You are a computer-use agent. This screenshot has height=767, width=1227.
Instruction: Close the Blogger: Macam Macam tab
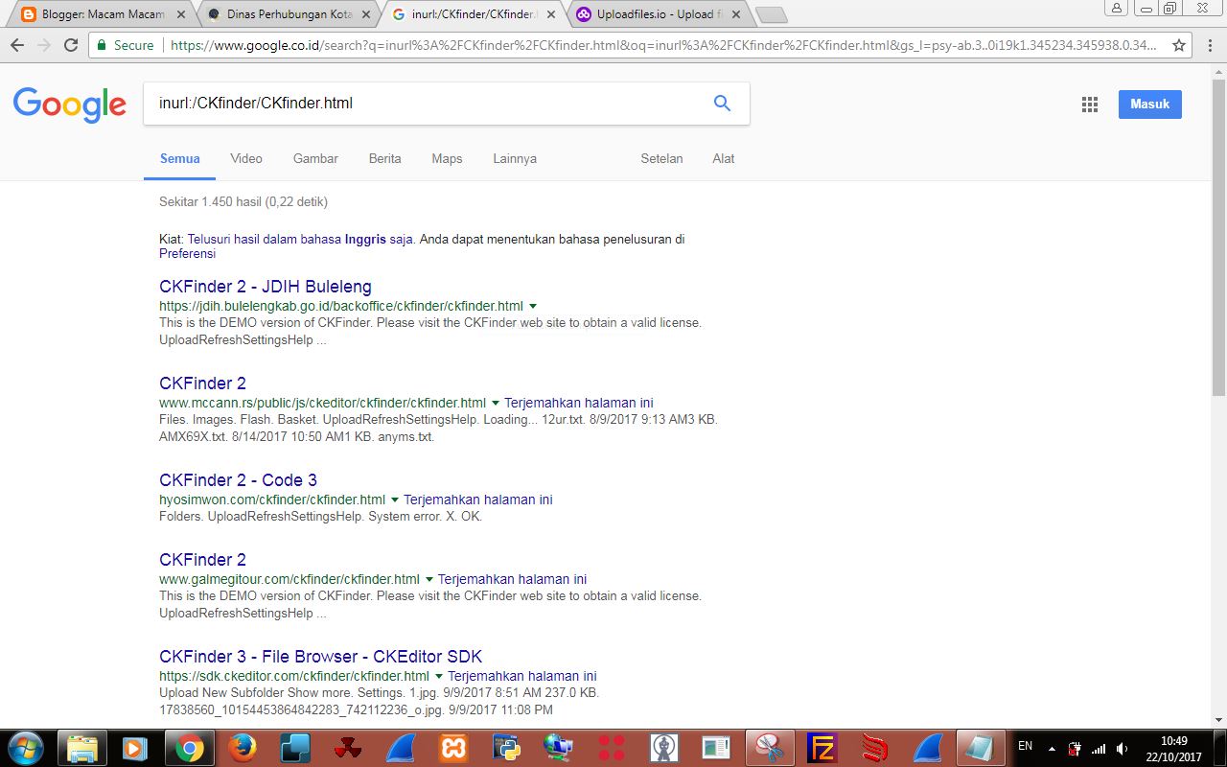tap(179, 14)
